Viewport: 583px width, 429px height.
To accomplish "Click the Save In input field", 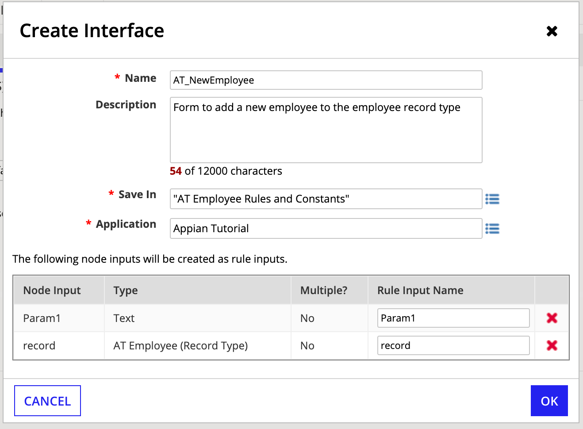I will pos(326,199).
